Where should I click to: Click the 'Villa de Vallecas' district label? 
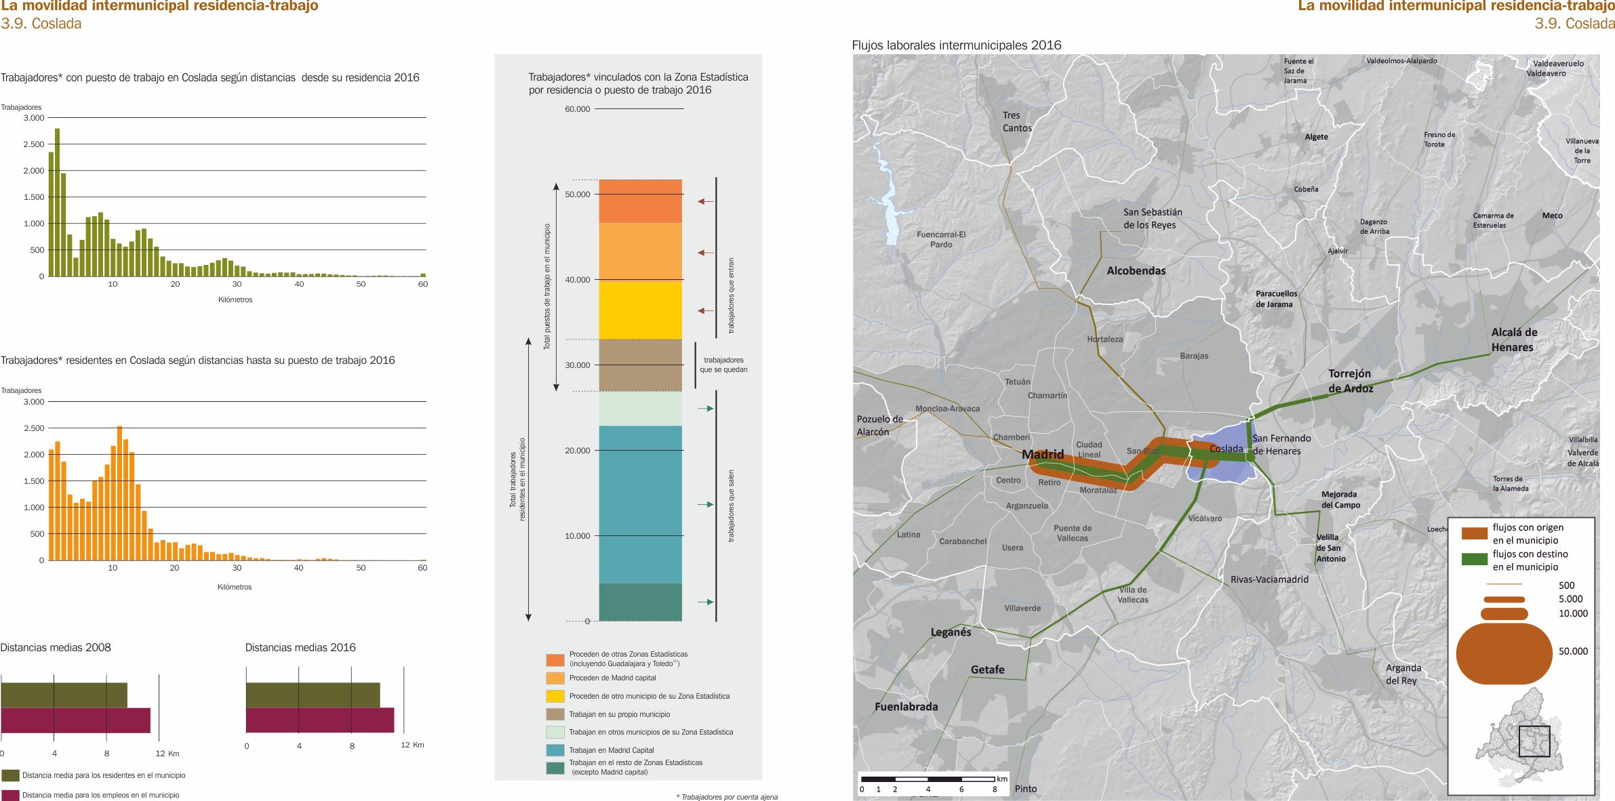[1133, 595]
